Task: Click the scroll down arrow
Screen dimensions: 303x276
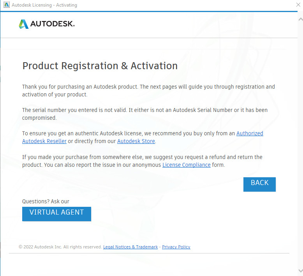Action: point(301,271)
